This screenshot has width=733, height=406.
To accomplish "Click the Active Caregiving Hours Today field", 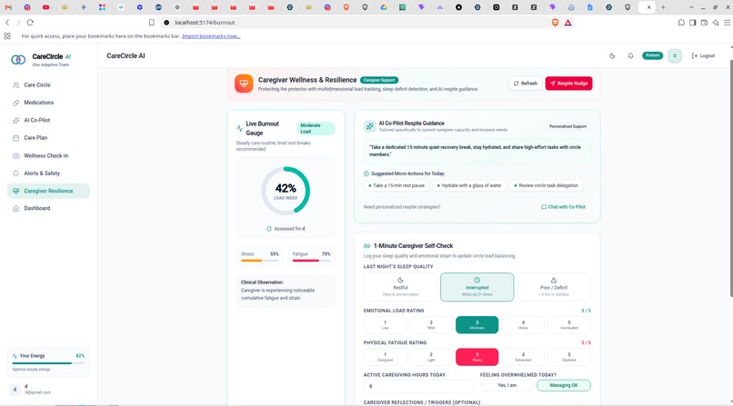I will (x=419, y=386).
